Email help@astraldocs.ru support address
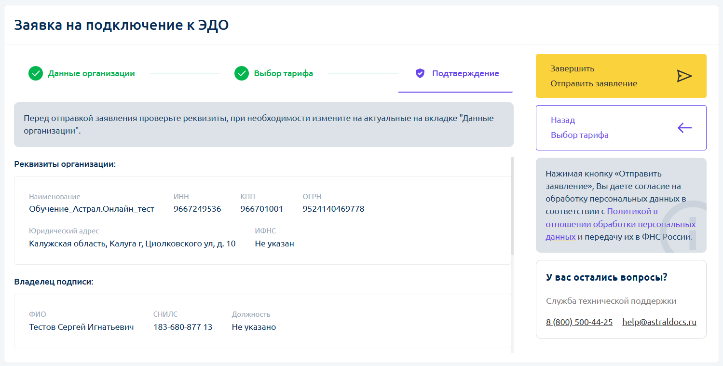Image resolution: width=723 pixels, height=366 pixels. [659, 322]
